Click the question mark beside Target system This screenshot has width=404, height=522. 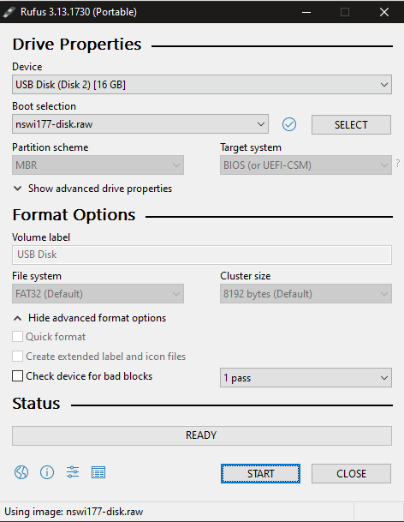click(x=398, y=164)
